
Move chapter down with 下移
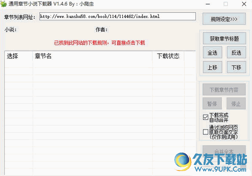pos(236,67)
